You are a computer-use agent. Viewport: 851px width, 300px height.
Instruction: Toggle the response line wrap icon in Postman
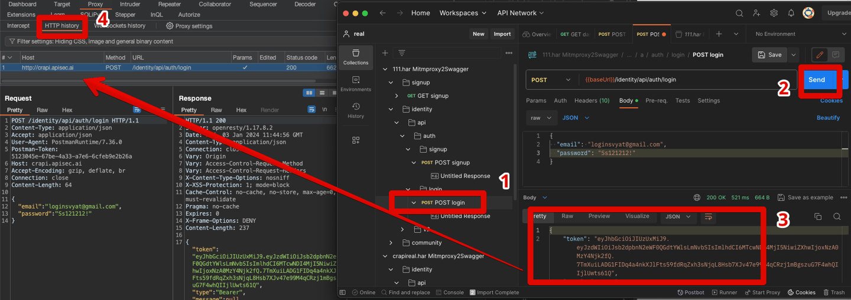point(708,217)
